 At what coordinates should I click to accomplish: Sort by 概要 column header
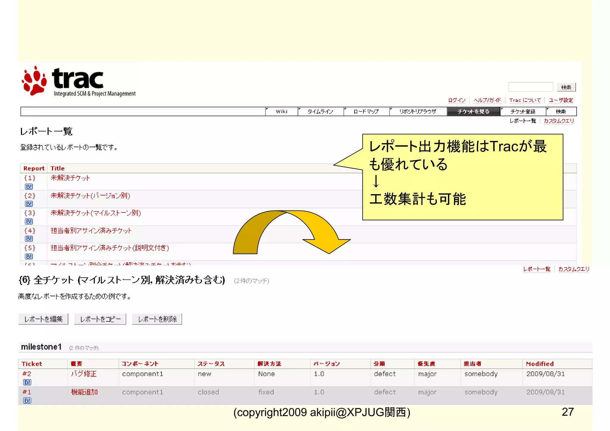[77, 364]
